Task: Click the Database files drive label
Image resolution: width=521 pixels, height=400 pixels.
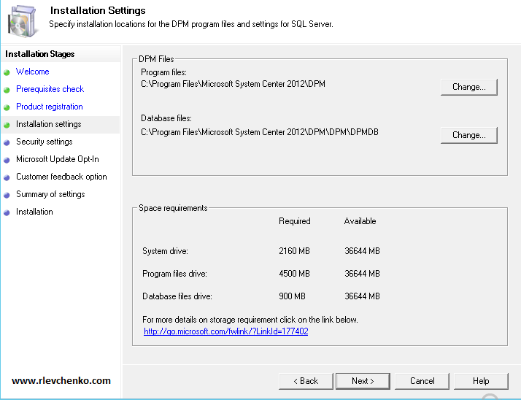Action: click(x=177, y=296)
